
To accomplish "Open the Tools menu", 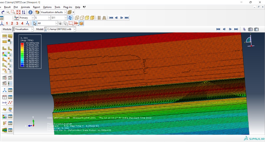I will tap(57, 7).
